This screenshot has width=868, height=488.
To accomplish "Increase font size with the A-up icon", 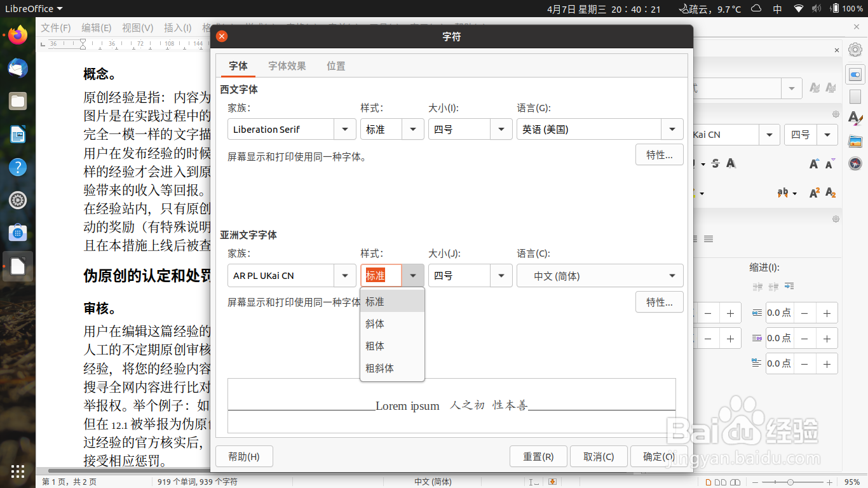I will click(x=814, y=164).
